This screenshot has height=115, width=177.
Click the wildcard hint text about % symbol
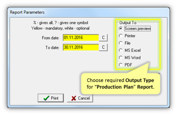pyautogui.click(x=61, y=23)
